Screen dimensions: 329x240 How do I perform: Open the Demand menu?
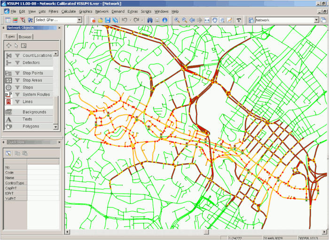click(118, 11)
